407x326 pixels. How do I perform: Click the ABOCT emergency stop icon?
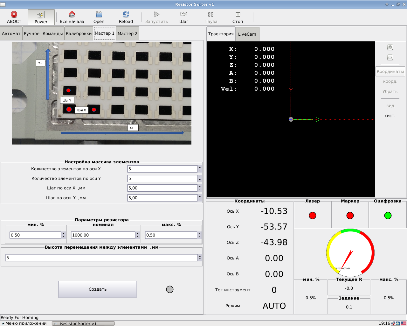pyautogui.click(x=14, y=15)
